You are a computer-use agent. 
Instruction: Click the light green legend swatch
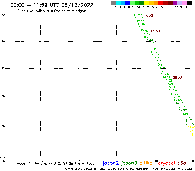coord(132,3)
